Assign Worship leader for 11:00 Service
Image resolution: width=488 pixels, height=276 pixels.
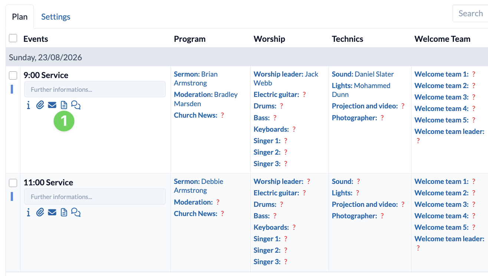(x=282, y=181)
